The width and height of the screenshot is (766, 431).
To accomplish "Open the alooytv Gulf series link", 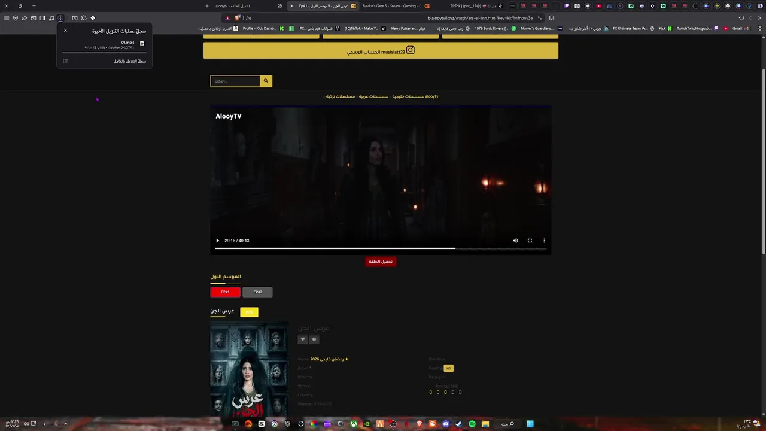I will [x=415, y=96].
